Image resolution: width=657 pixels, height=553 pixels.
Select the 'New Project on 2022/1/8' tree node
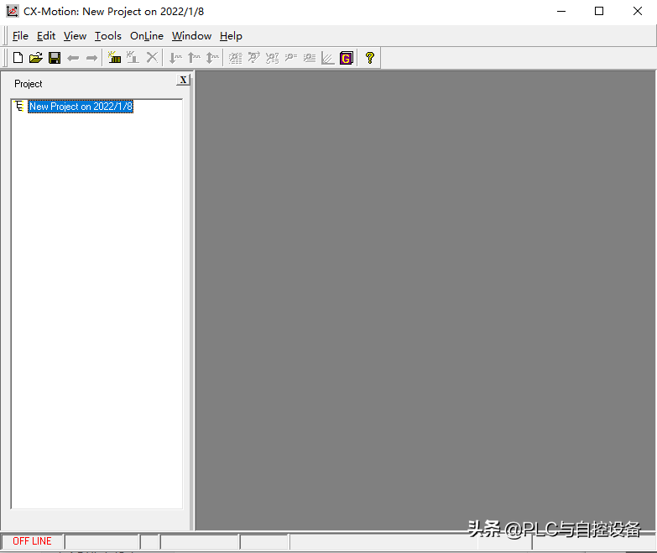(x=81, y=107)
